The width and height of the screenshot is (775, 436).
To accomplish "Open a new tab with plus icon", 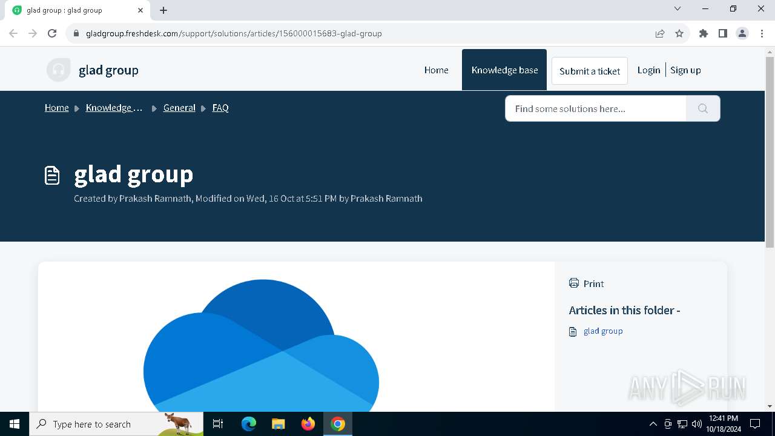I will (163, 10).
